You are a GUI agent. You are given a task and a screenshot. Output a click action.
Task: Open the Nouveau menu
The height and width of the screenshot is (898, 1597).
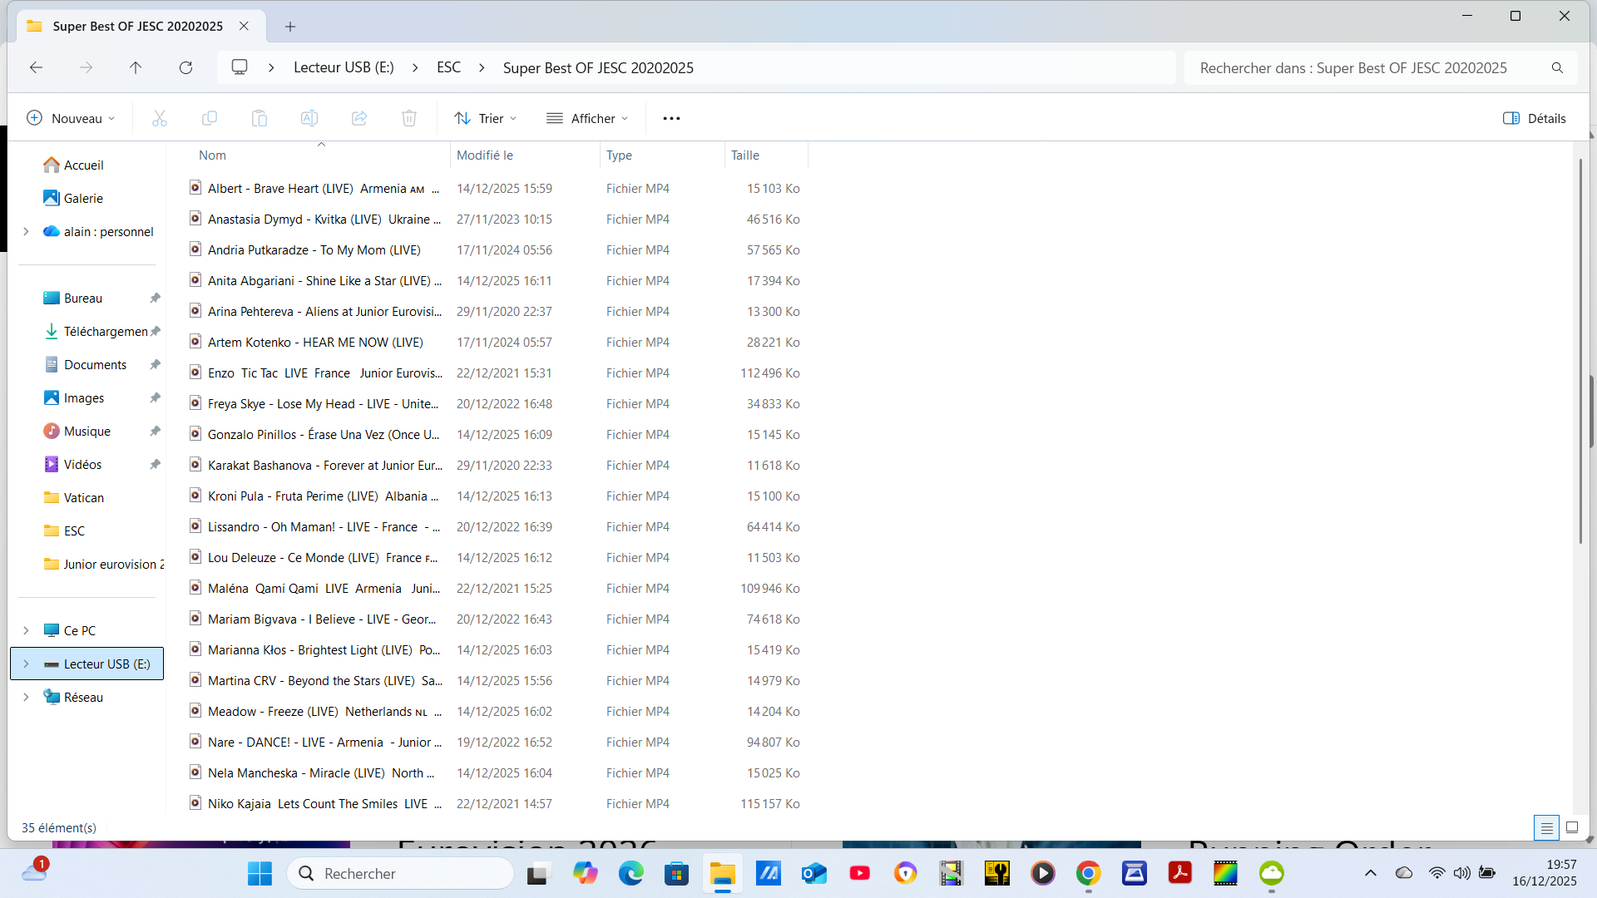71,118
